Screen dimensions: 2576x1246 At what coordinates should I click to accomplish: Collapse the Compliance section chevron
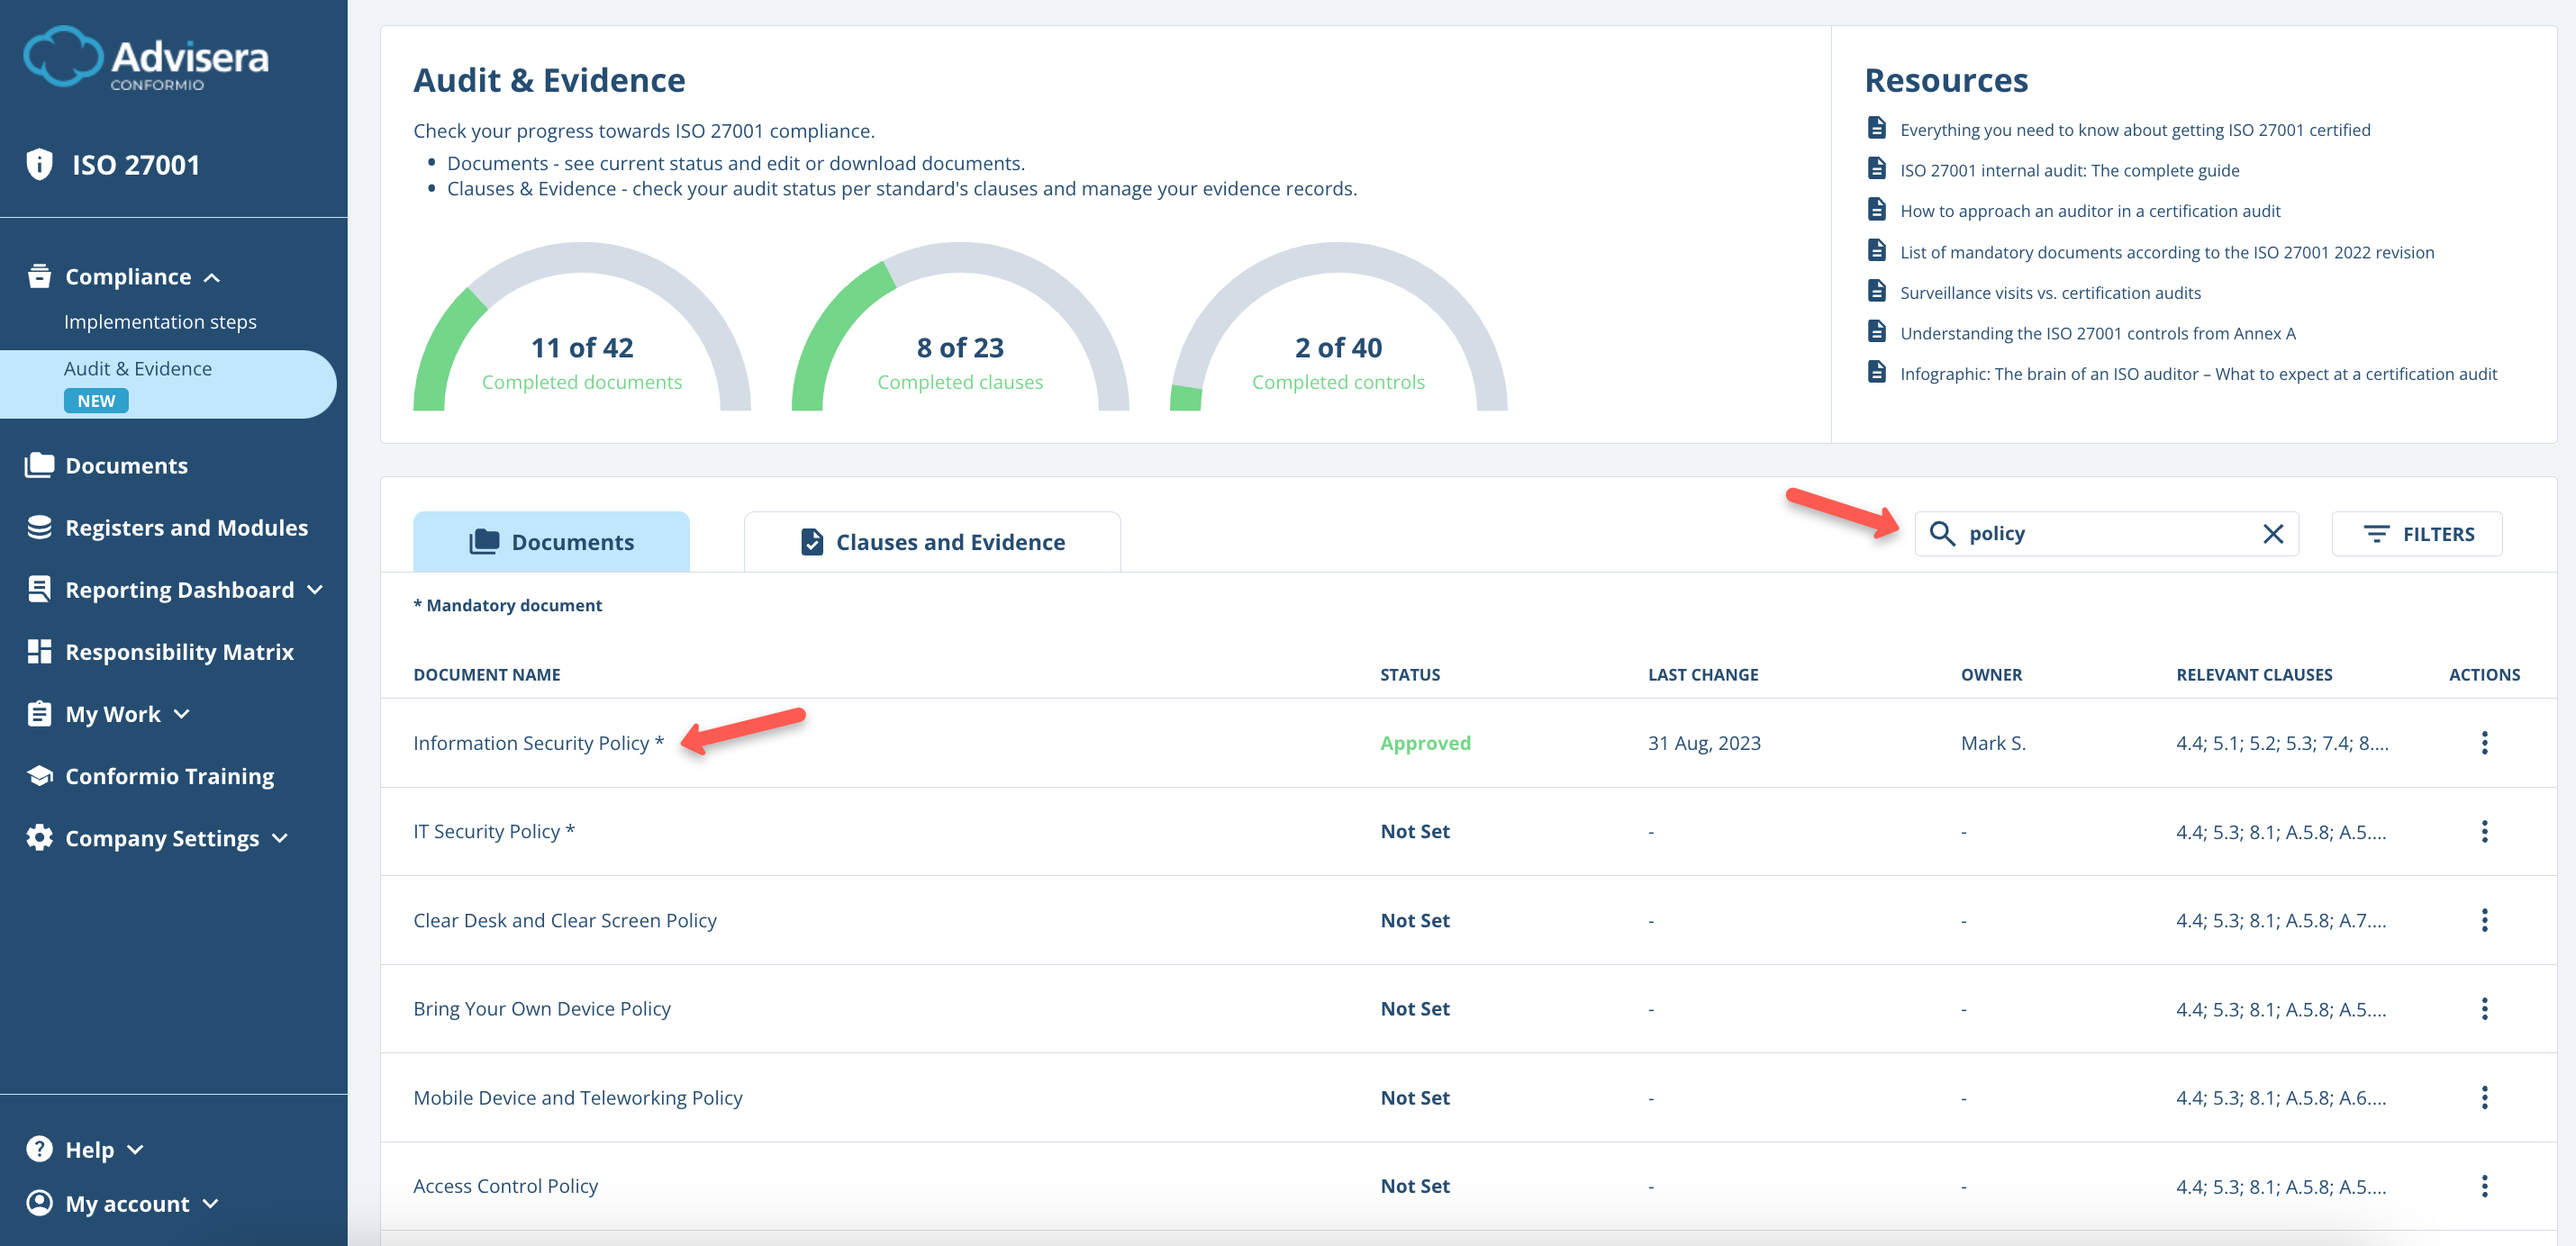click(211, 276)
